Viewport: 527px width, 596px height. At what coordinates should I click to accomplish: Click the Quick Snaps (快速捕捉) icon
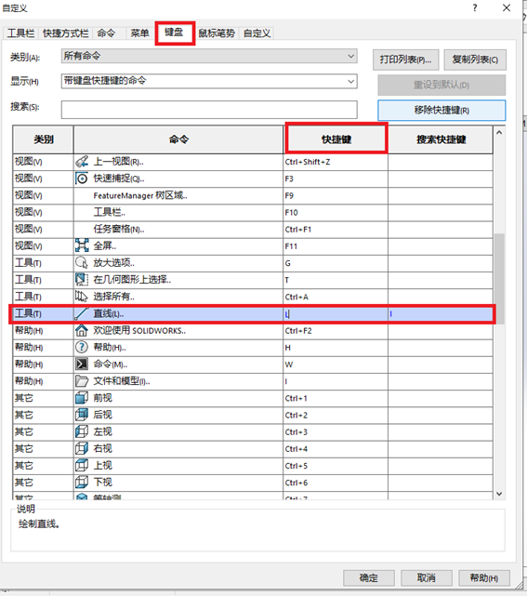point(82,179)
